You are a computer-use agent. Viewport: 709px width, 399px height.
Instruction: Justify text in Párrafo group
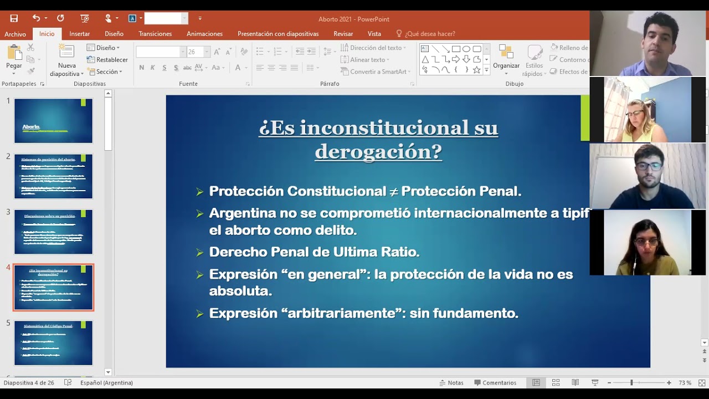(x=295, y=68)
